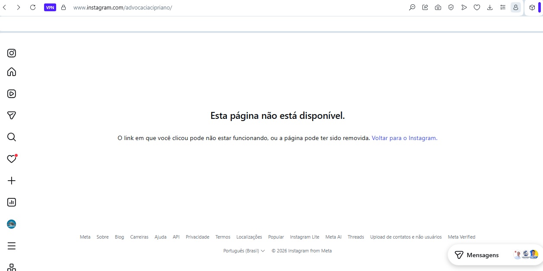Open Meta Verified footer link
543x271 pixels.
(461, 237)
